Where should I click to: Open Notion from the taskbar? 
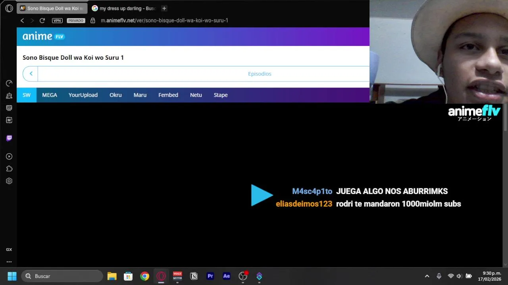(x=194, y=276)
